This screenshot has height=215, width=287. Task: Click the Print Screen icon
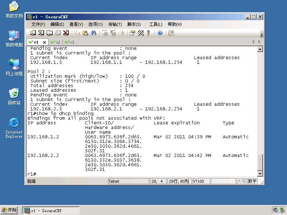coord(105,33)
